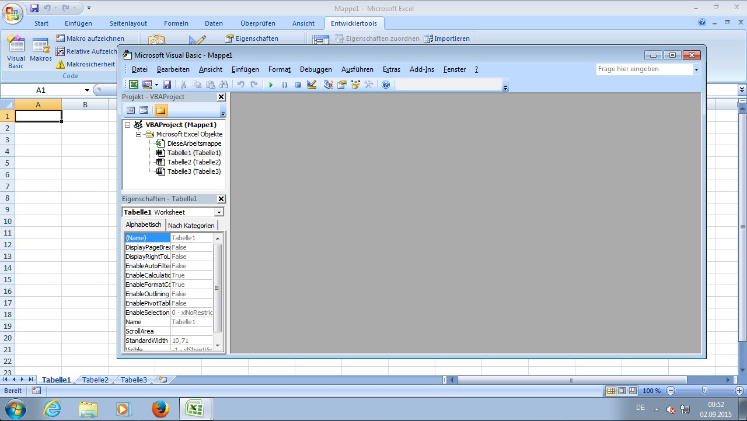Open the Add-Ins menu
The width and height of the screenshot is (747, 421).
point(422,69)
